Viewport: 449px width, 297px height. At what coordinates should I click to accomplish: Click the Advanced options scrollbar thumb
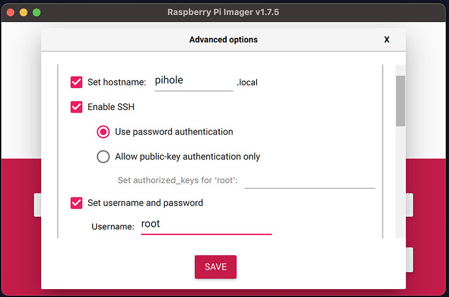click(400, 100)
